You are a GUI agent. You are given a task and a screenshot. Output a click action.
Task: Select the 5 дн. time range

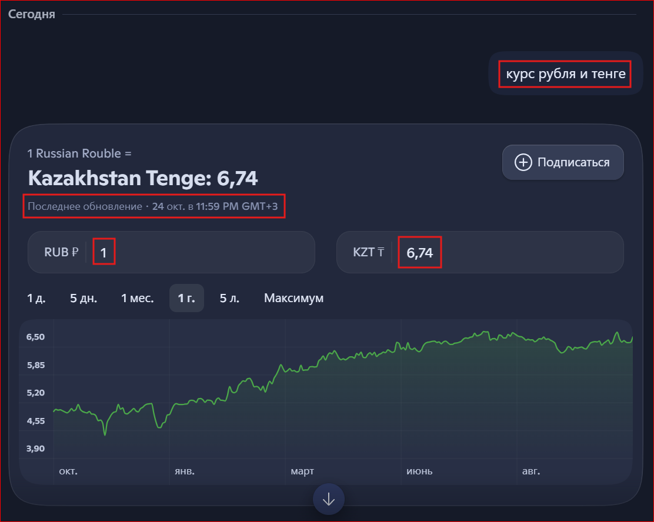click(x=84, y=298)
